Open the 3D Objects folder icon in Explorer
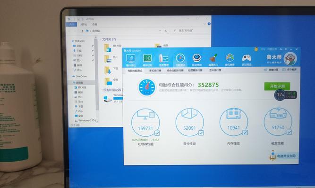Screen dimensions: 315x188 tap(108, 48)
